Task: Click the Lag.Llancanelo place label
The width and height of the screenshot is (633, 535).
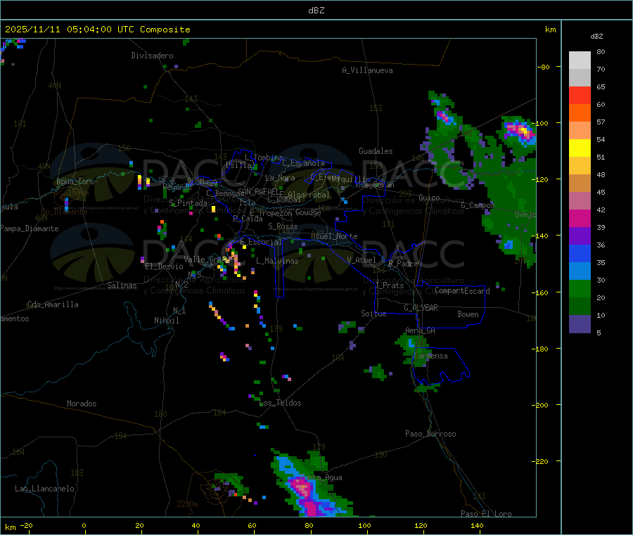Action: (x=45, y=489)
